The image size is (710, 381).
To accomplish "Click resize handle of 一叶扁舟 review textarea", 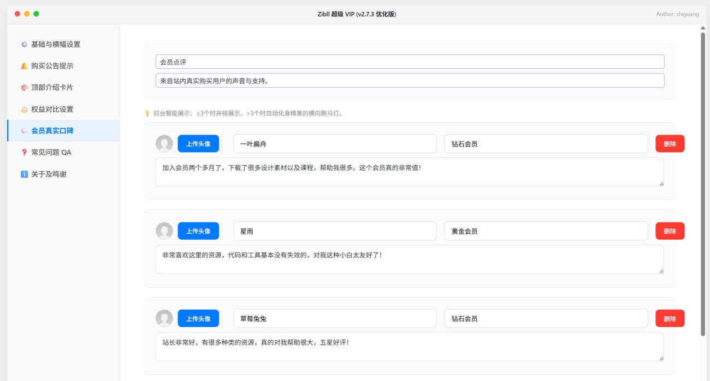I will (661, 184).
